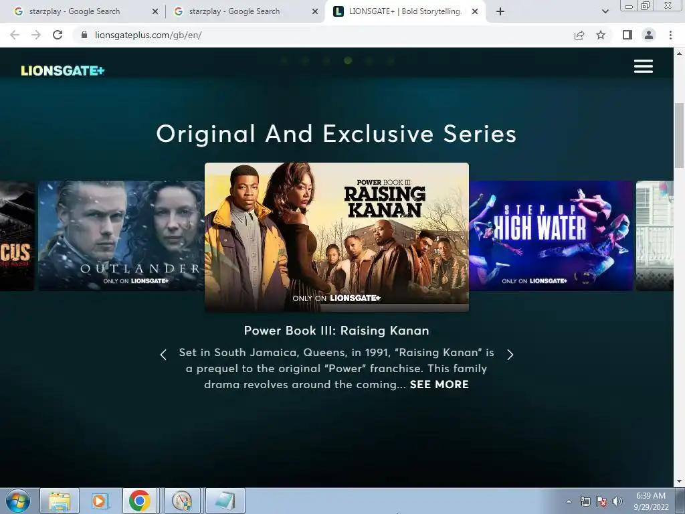Viewport: 685px width, 514px height.
Task: Open a new tab with the plus button
Action: (500, 11)
